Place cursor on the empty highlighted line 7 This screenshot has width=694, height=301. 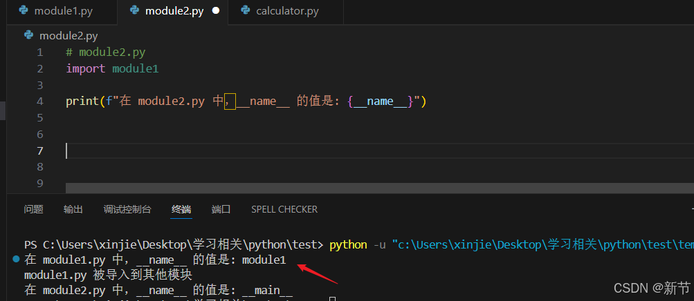click(x=380, y=151)
